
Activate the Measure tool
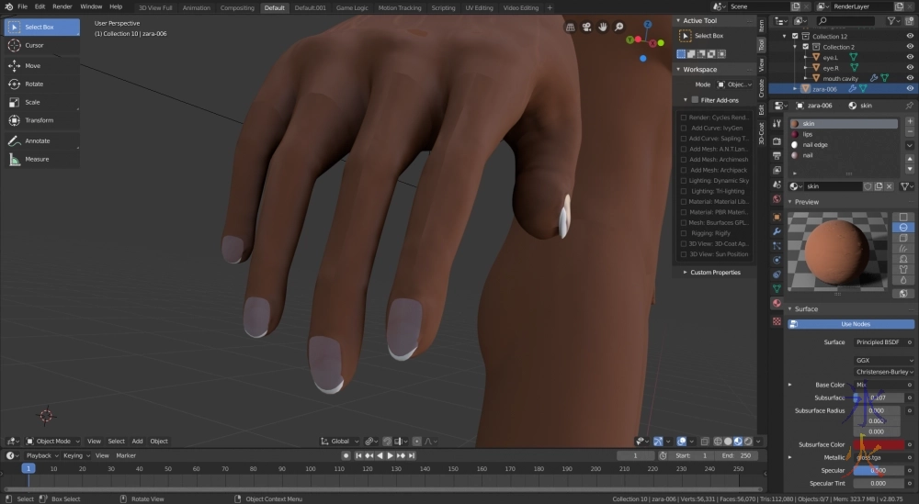tap(37, 159)
